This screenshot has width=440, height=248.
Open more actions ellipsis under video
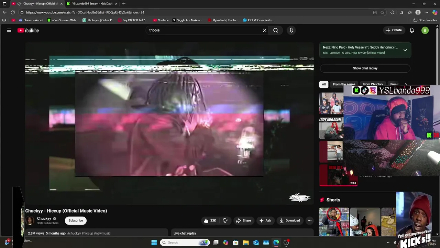tap(309, 220)
